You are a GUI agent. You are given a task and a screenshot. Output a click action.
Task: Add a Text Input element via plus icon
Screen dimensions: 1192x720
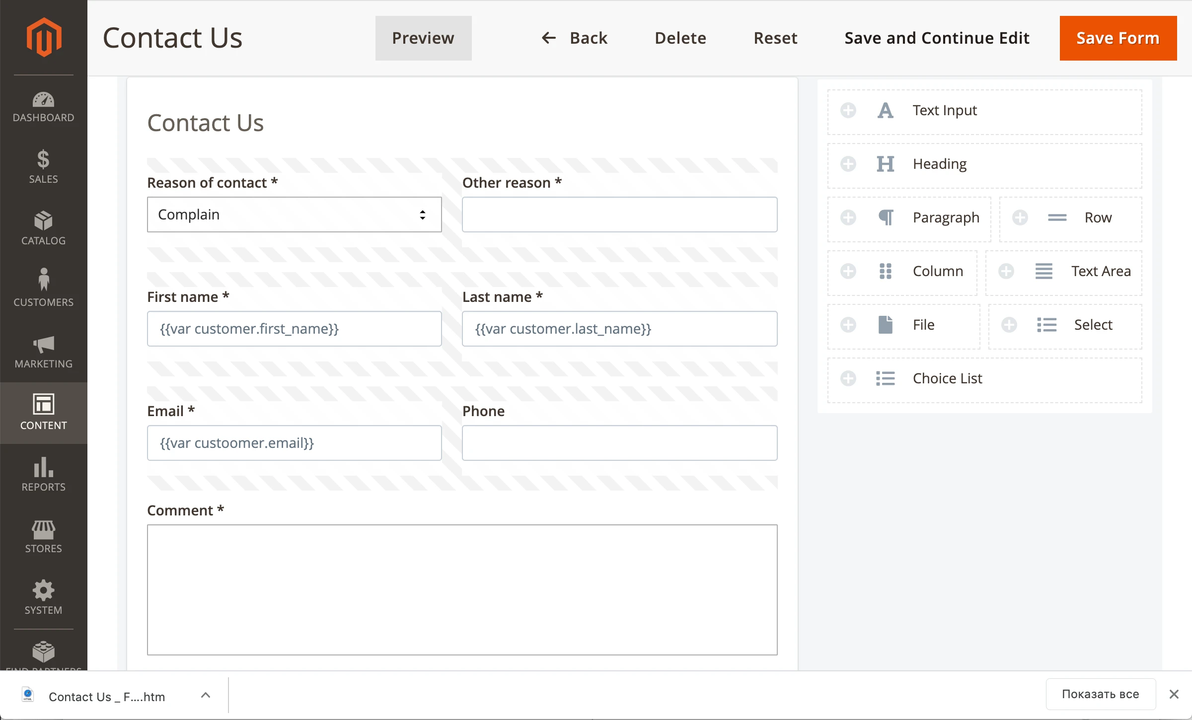848,110
